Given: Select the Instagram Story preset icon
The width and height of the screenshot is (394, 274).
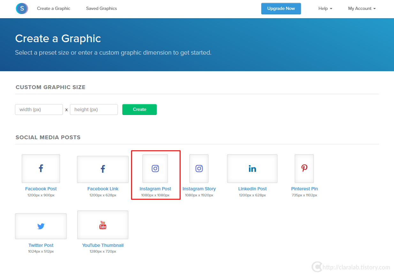Looking at the screenshot, I should tap(199, 169).
